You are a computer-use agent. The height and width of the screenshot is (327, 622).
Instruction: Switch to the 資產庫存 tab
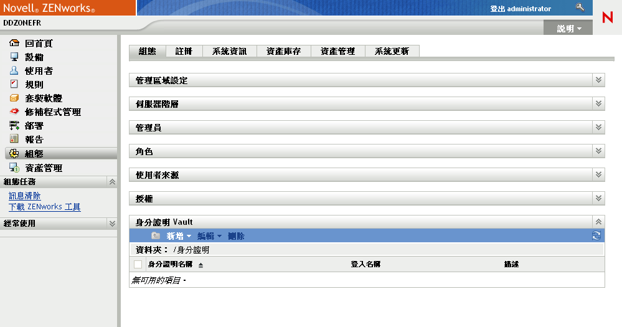coord(283,52)
